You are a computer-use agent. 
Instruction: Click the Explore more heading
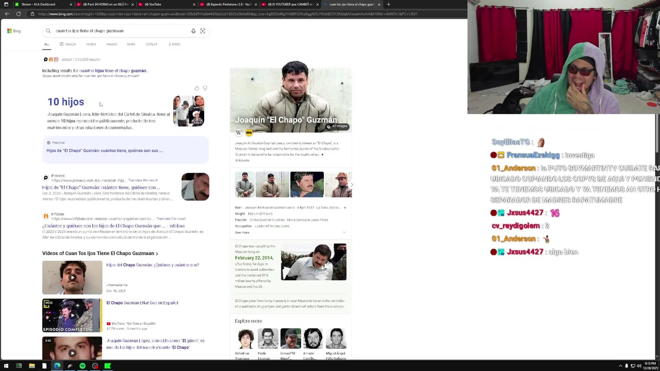[249, 321]
